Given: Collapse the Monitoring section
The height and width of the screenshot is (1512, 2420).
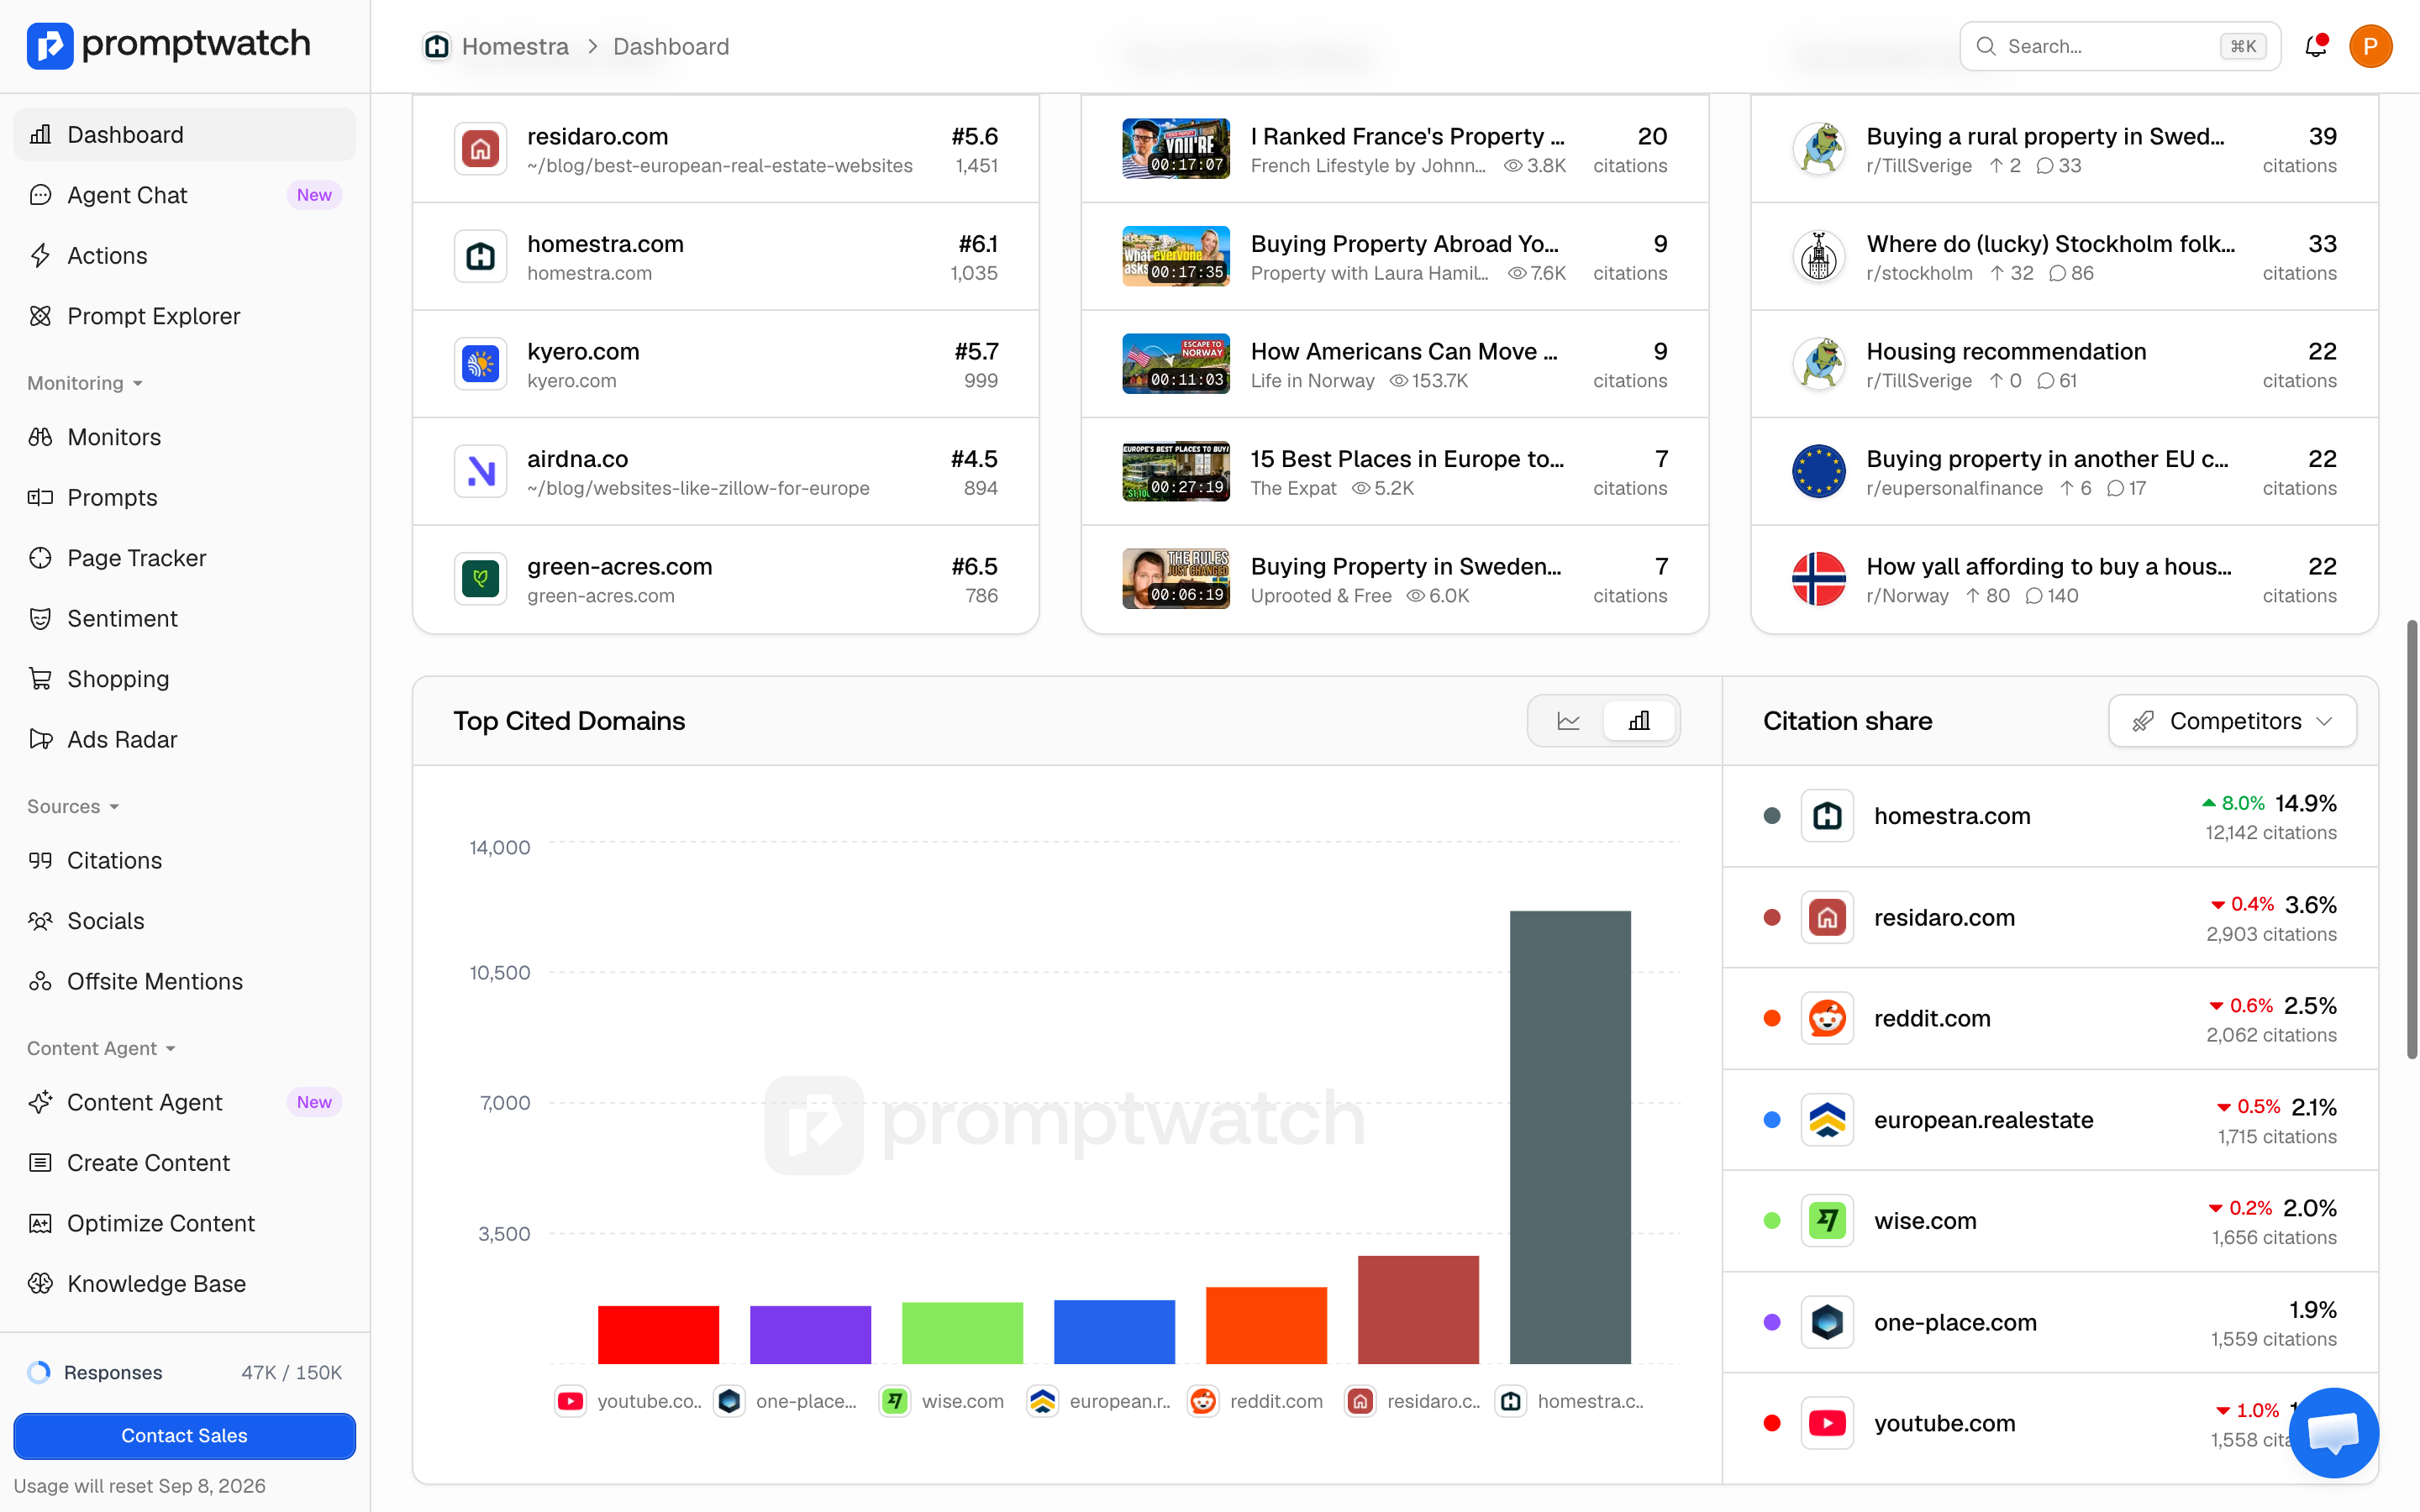Looking at the screenshot, I should point(85,383).
